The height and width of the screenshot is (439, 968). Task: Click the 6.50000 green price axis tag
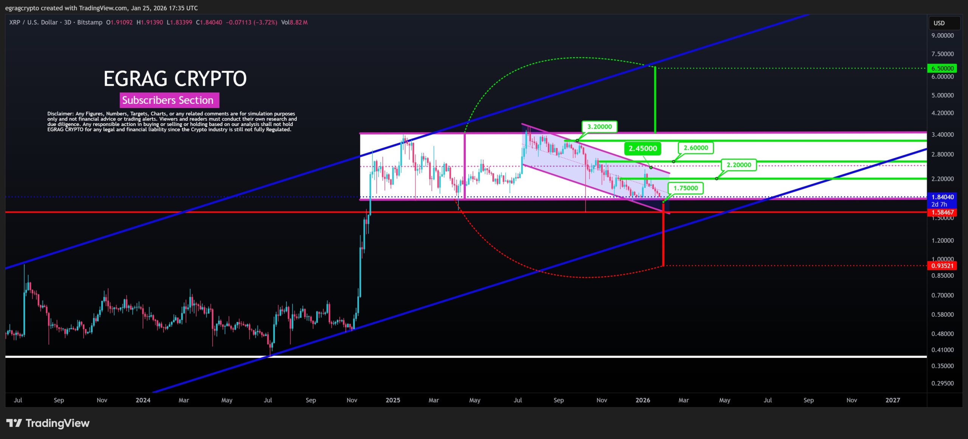[x=942, y=68]
